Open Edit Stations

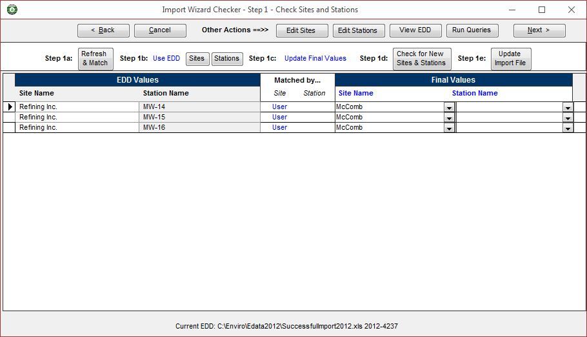[359, 30]
